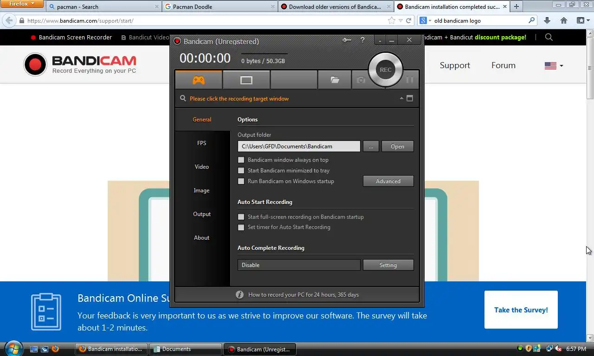Open Documents window from the taskbar

(x=187, y=349)
